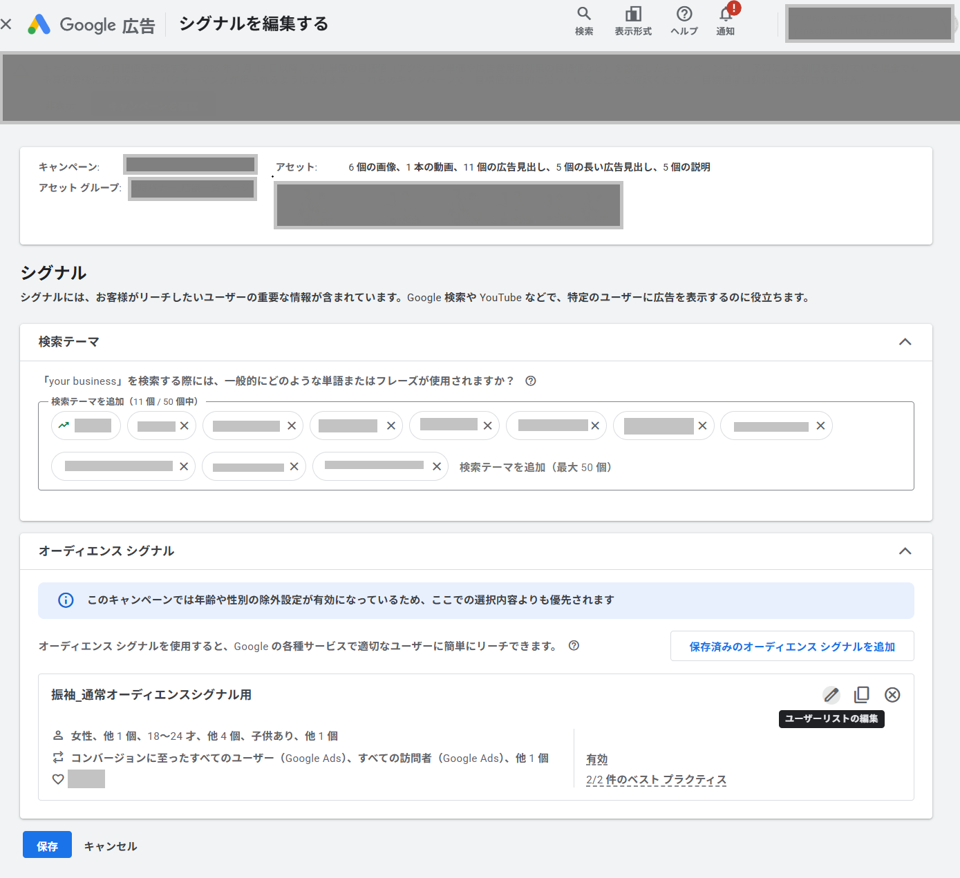Open 2/2 件のベスト プラクティス link
The width and height of the screenshot is (960, 878).
click(x=656, y=780)
